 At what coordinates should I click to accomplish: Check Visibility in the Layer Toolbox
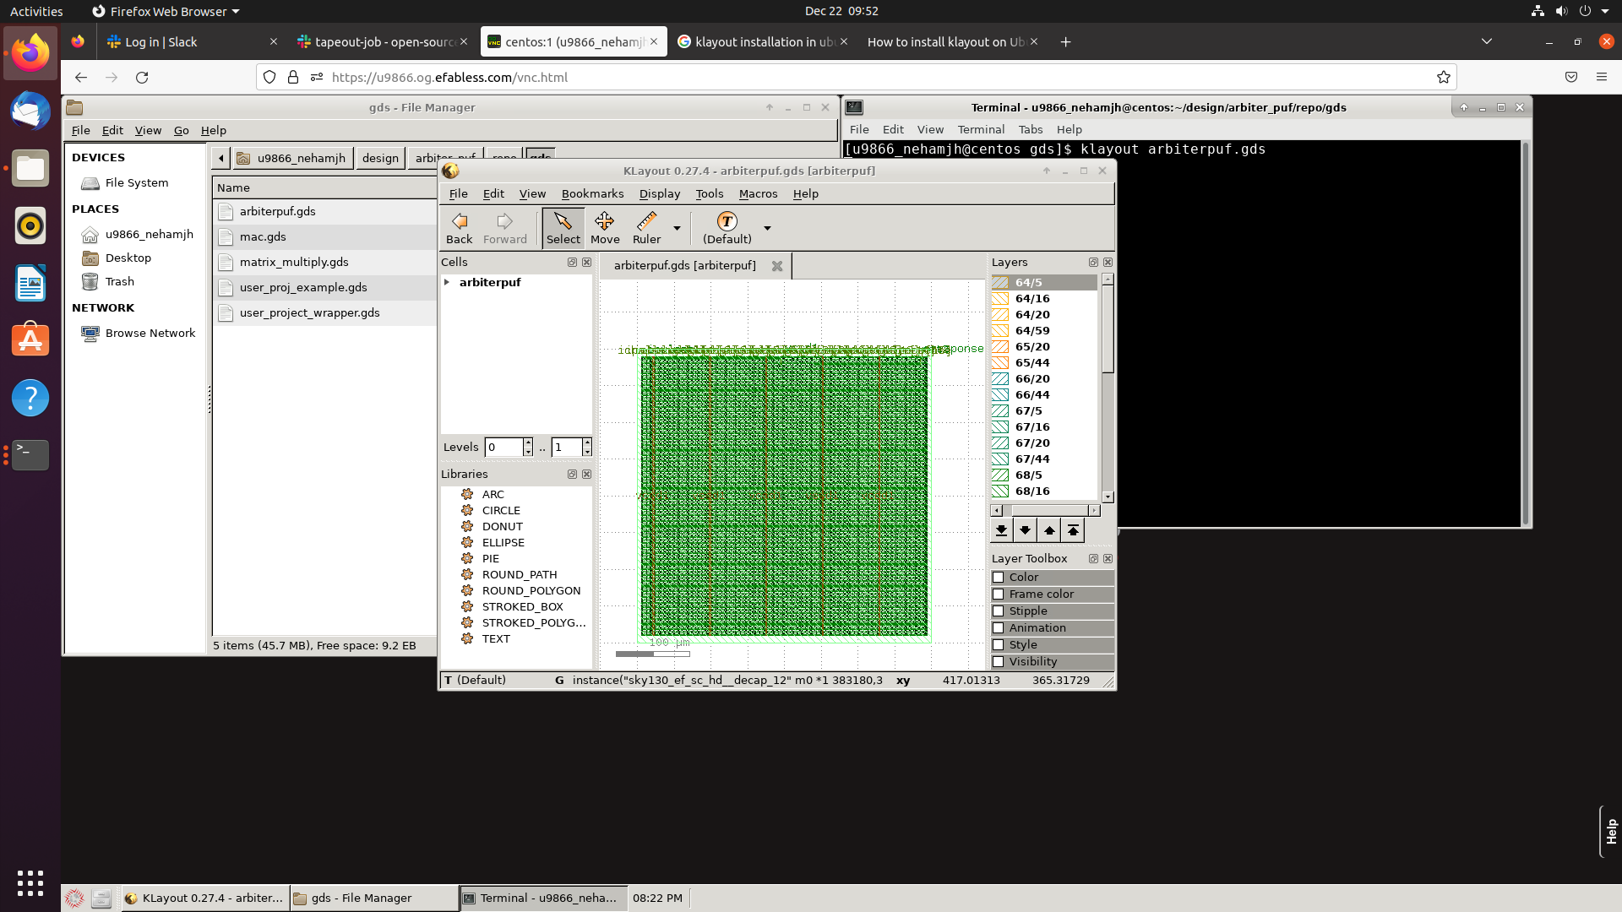click(999, 661)
